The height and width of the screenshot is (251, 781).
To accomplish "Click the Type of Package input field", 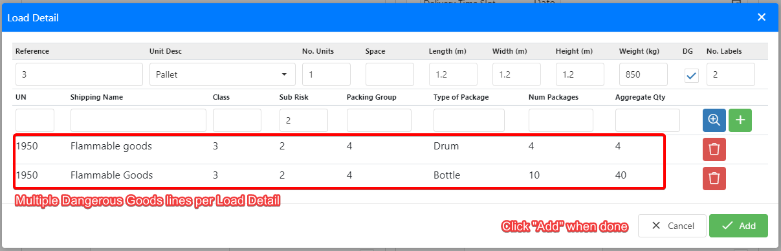I will tap(469, 120).
